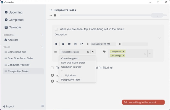The image size is (170, 110).
Task: Check the 'After you are done' task checkbox
Action: tap(56, 29)
